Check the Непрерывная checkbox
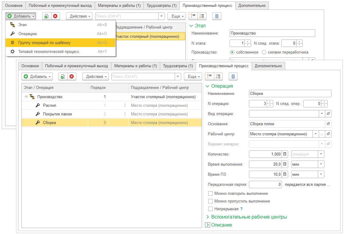The height and width of the screenshot is (234, 344). click(x=211, y=209)
